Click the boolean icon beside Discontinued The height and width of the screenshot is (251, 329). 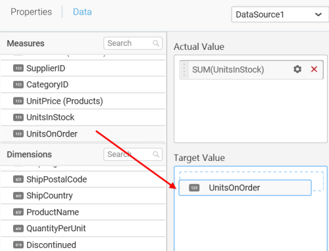(18, 245)
